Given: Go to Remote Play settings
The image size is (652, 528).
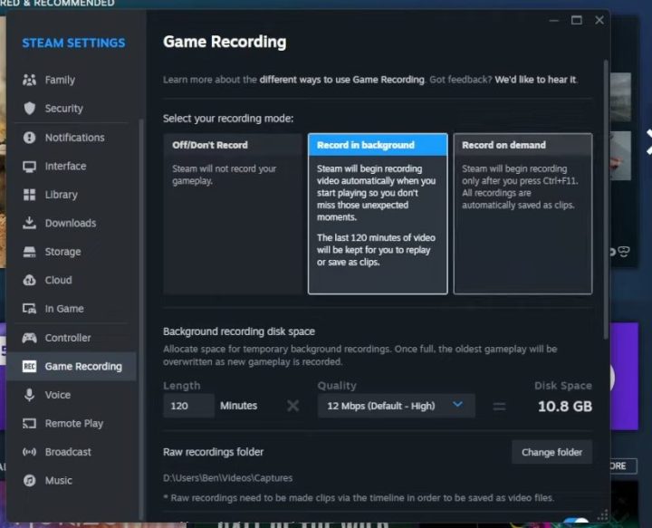Looking at the screenshot, I should (74, 424).
